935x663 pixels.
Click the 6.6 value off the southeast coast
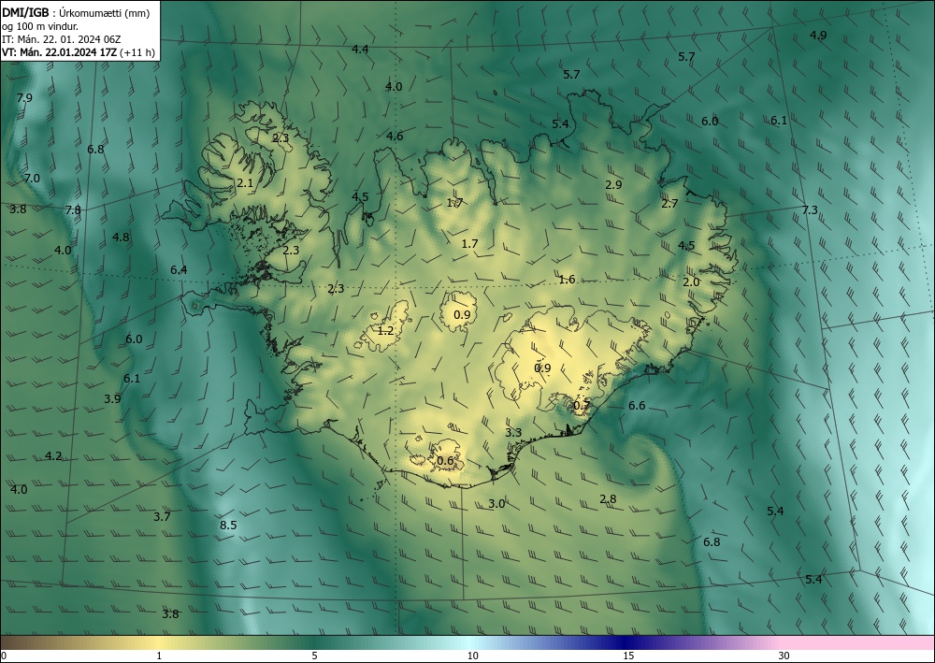(637, 406)
